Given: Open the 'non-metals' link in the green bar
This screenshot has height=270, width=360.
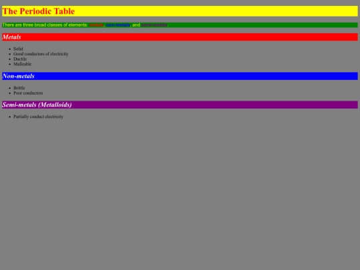Looking at the screenshot, I should pyautogui.click(x=118, y=25).
